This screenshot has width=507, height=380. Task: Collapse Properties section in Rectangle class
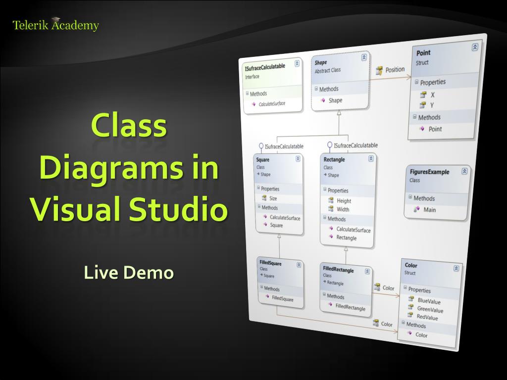click(x=325, y=190)
